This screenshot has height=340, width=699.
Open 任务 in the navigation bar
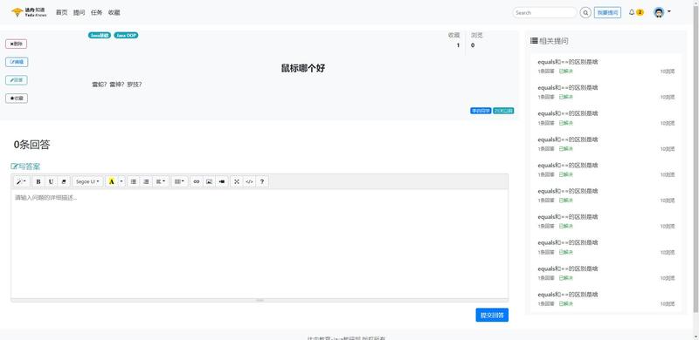[96, 12]
